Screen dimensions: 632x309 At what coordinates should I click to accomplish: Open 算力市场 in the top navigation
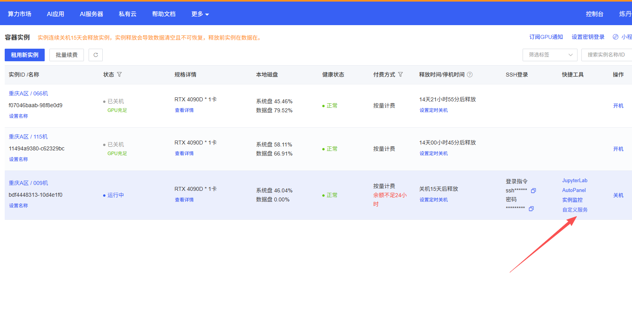(20, 14)
